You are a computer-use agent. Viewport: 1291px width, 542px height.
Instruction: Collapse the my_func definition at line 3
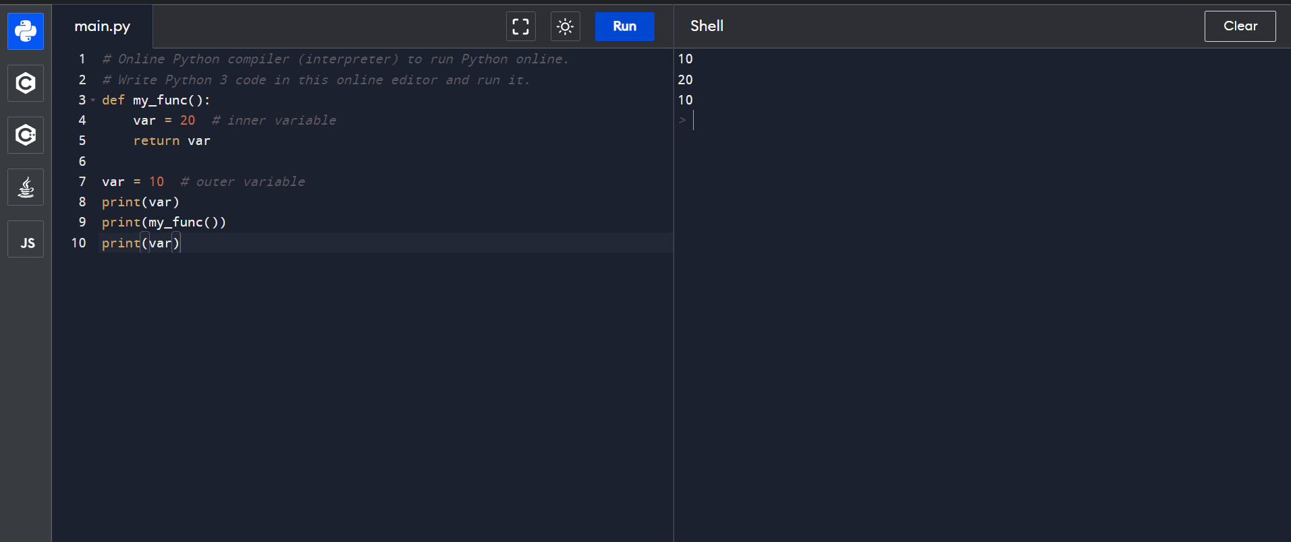click(92, 100)
